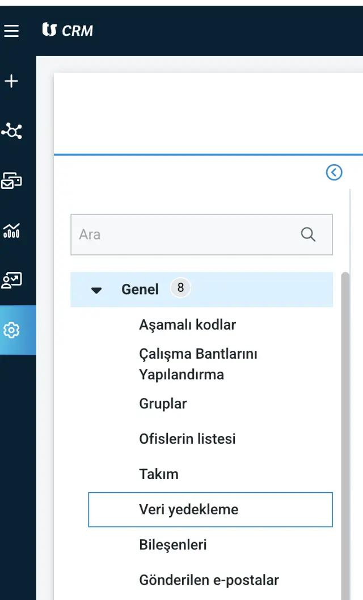Open Aşamalı kodlar
The height and width of the screenshot is (600, 363).
pos(187,325)
